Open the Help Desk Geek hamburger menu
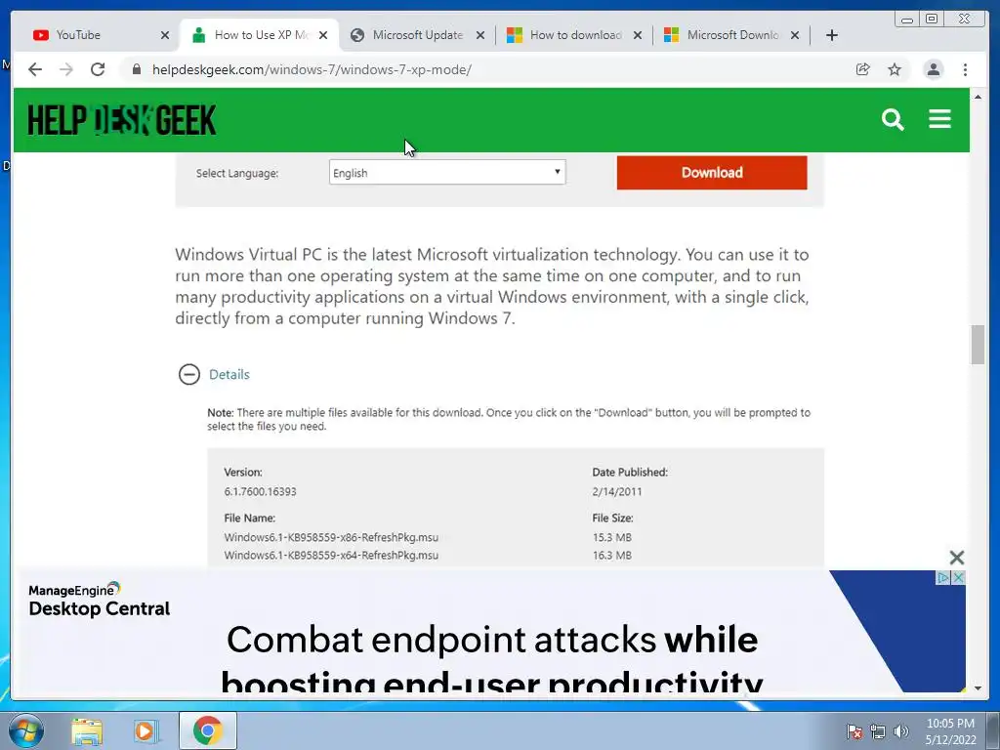The height and width of the screenshot is (750, 1000). (939, 118)
